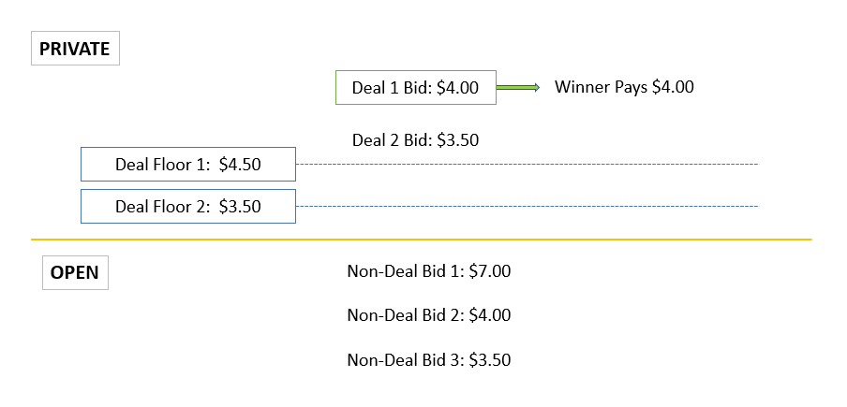847x407 pixels.
Task: Select the Deal Floor 2 box
Action: pos(188,206)
